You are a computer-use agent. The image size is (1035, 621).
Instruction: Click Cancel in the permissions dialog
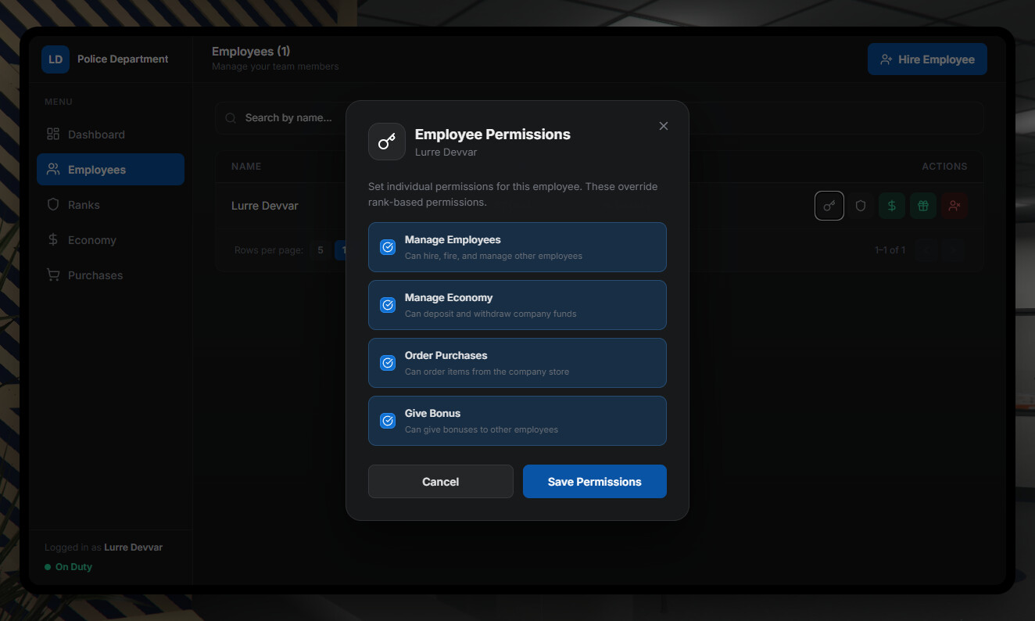441,482
